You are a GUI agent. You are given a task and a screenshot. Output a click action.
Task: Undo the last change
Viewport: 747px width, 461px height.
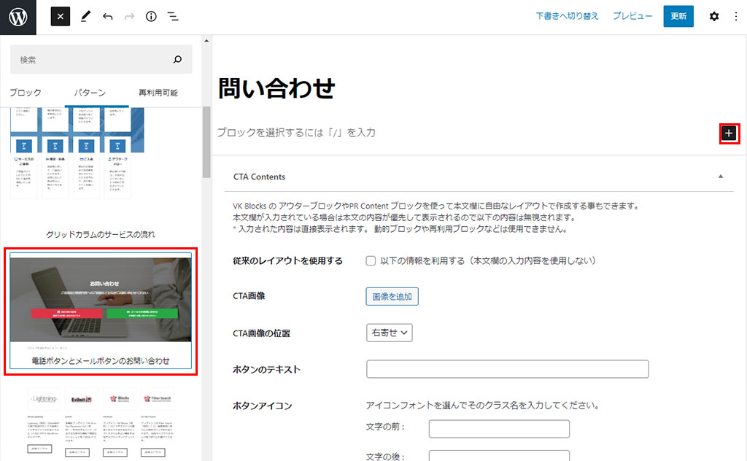pos(108,17)
